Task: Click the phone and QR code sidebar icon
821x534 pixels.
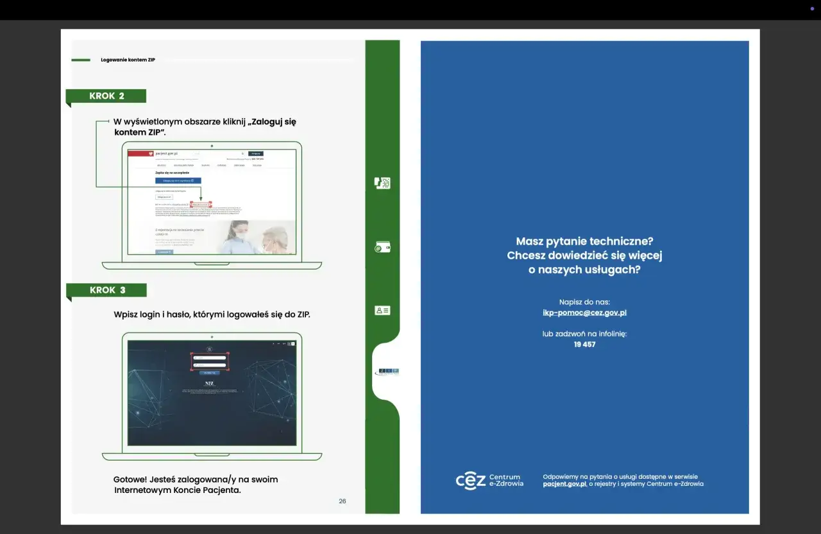Action: [382, 183]
